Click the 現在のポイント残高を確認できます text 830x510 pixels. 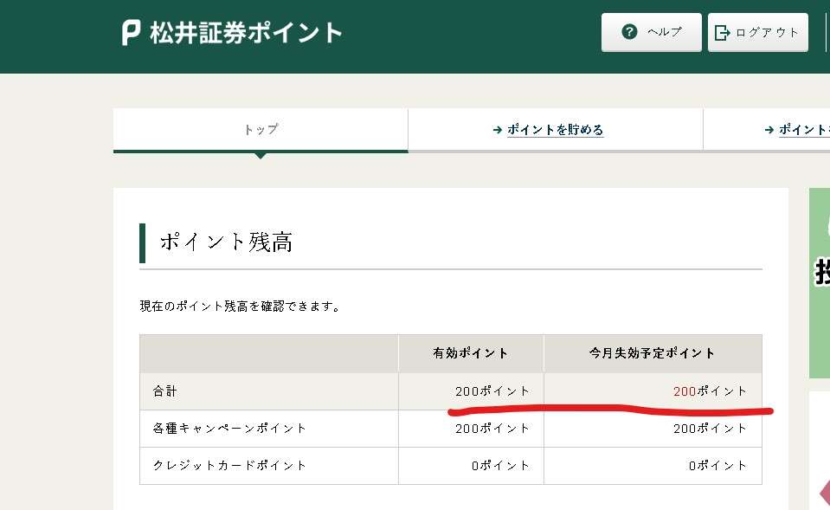click(240, 307)
